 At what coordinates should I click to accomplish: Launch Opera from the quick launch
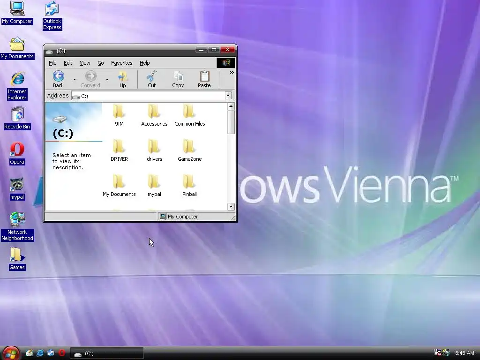coord(61,353)
